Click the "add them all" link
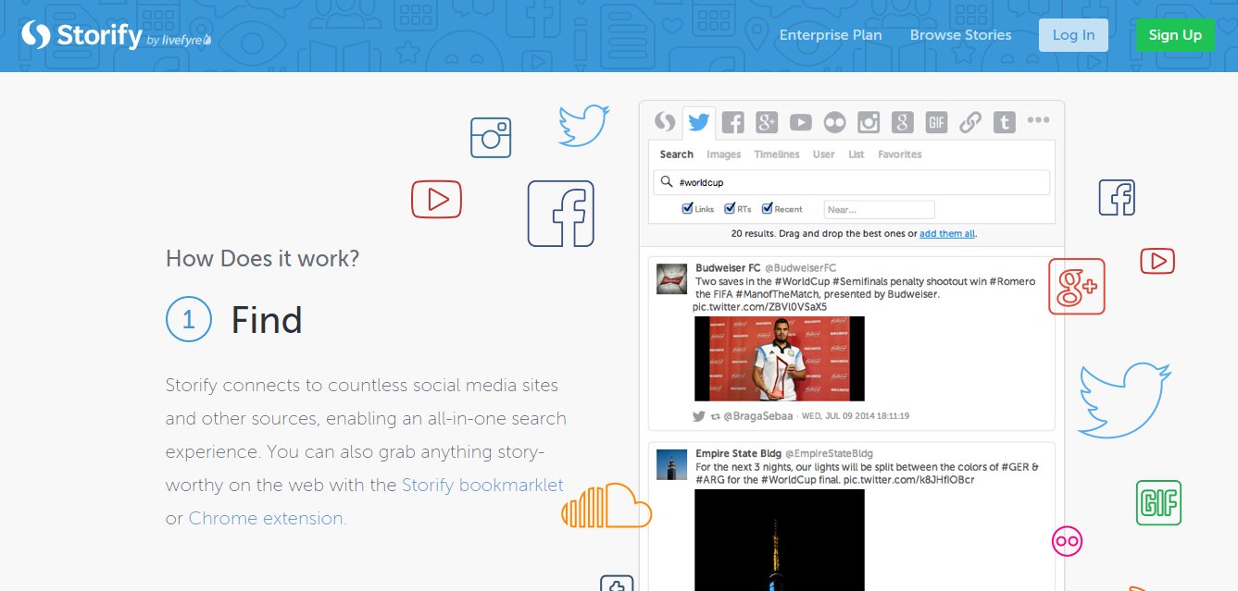1238x591 pixels. (947, 234)
